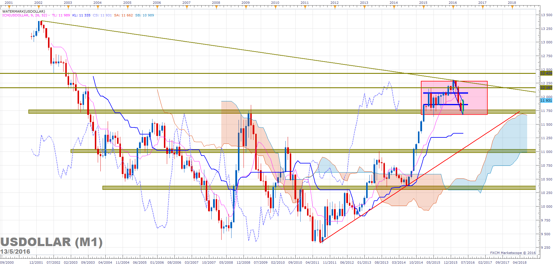Select the ICH(USDOLLAR, 9, 26, 52) indicator label
The height and width of the screenshot is (266, 557).
point(25,15)
